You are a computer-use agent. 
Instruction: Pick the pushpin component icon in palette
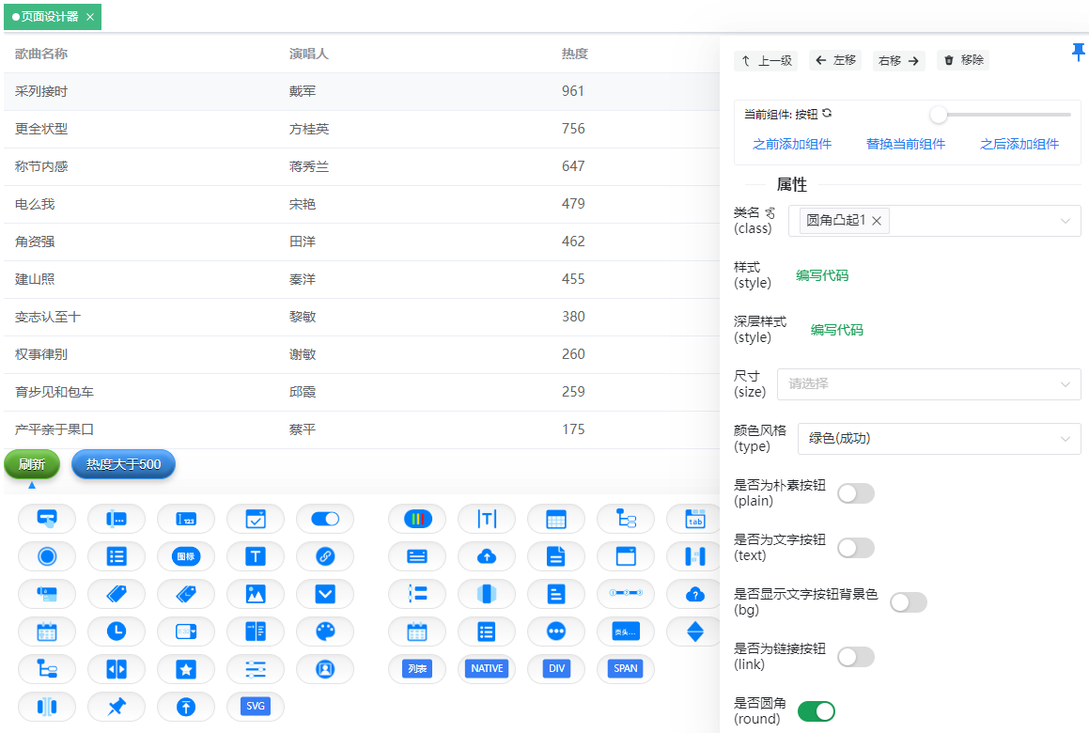116,706
